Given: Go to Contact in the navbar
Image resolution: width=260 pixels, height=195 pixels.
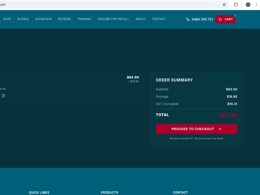Looking at the screenshot, I should (159, 19).
